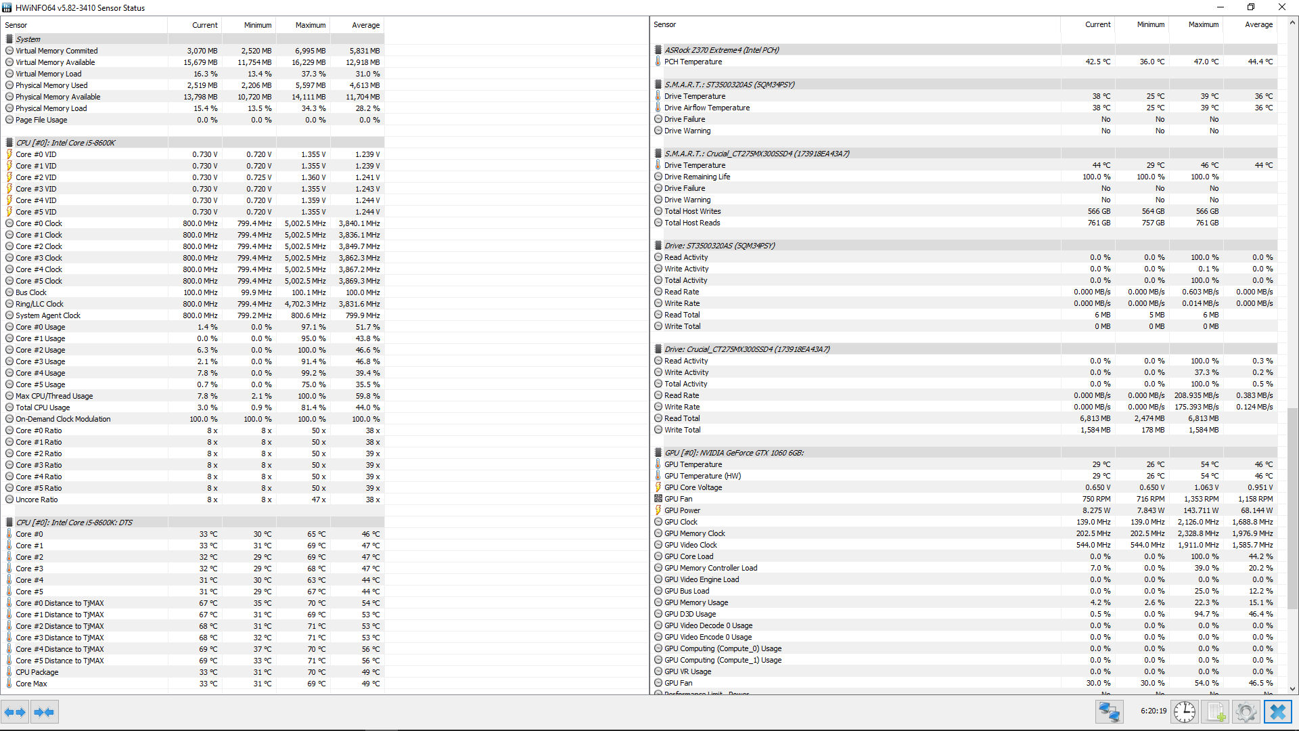Select the GPU Temperature sensor row
Image resolution: width=1299 pixels, height=731 pixels.
point(693,464)
